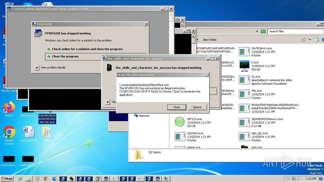Image resolution: width=324 pixels, height=182 pixels.
Task: Click the chip-icon program in taskbar
Action: pos(72,179)
